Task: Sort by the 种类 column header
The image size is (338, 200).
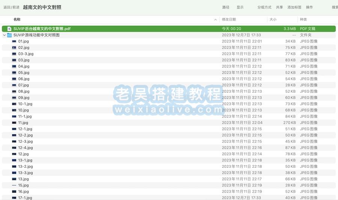Action: [303, 19]
